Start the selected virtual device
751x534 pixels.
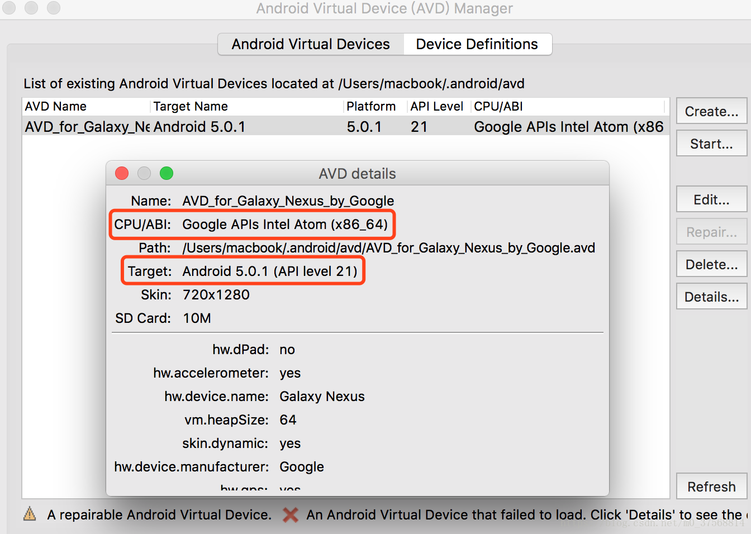[x=711, y=144]
